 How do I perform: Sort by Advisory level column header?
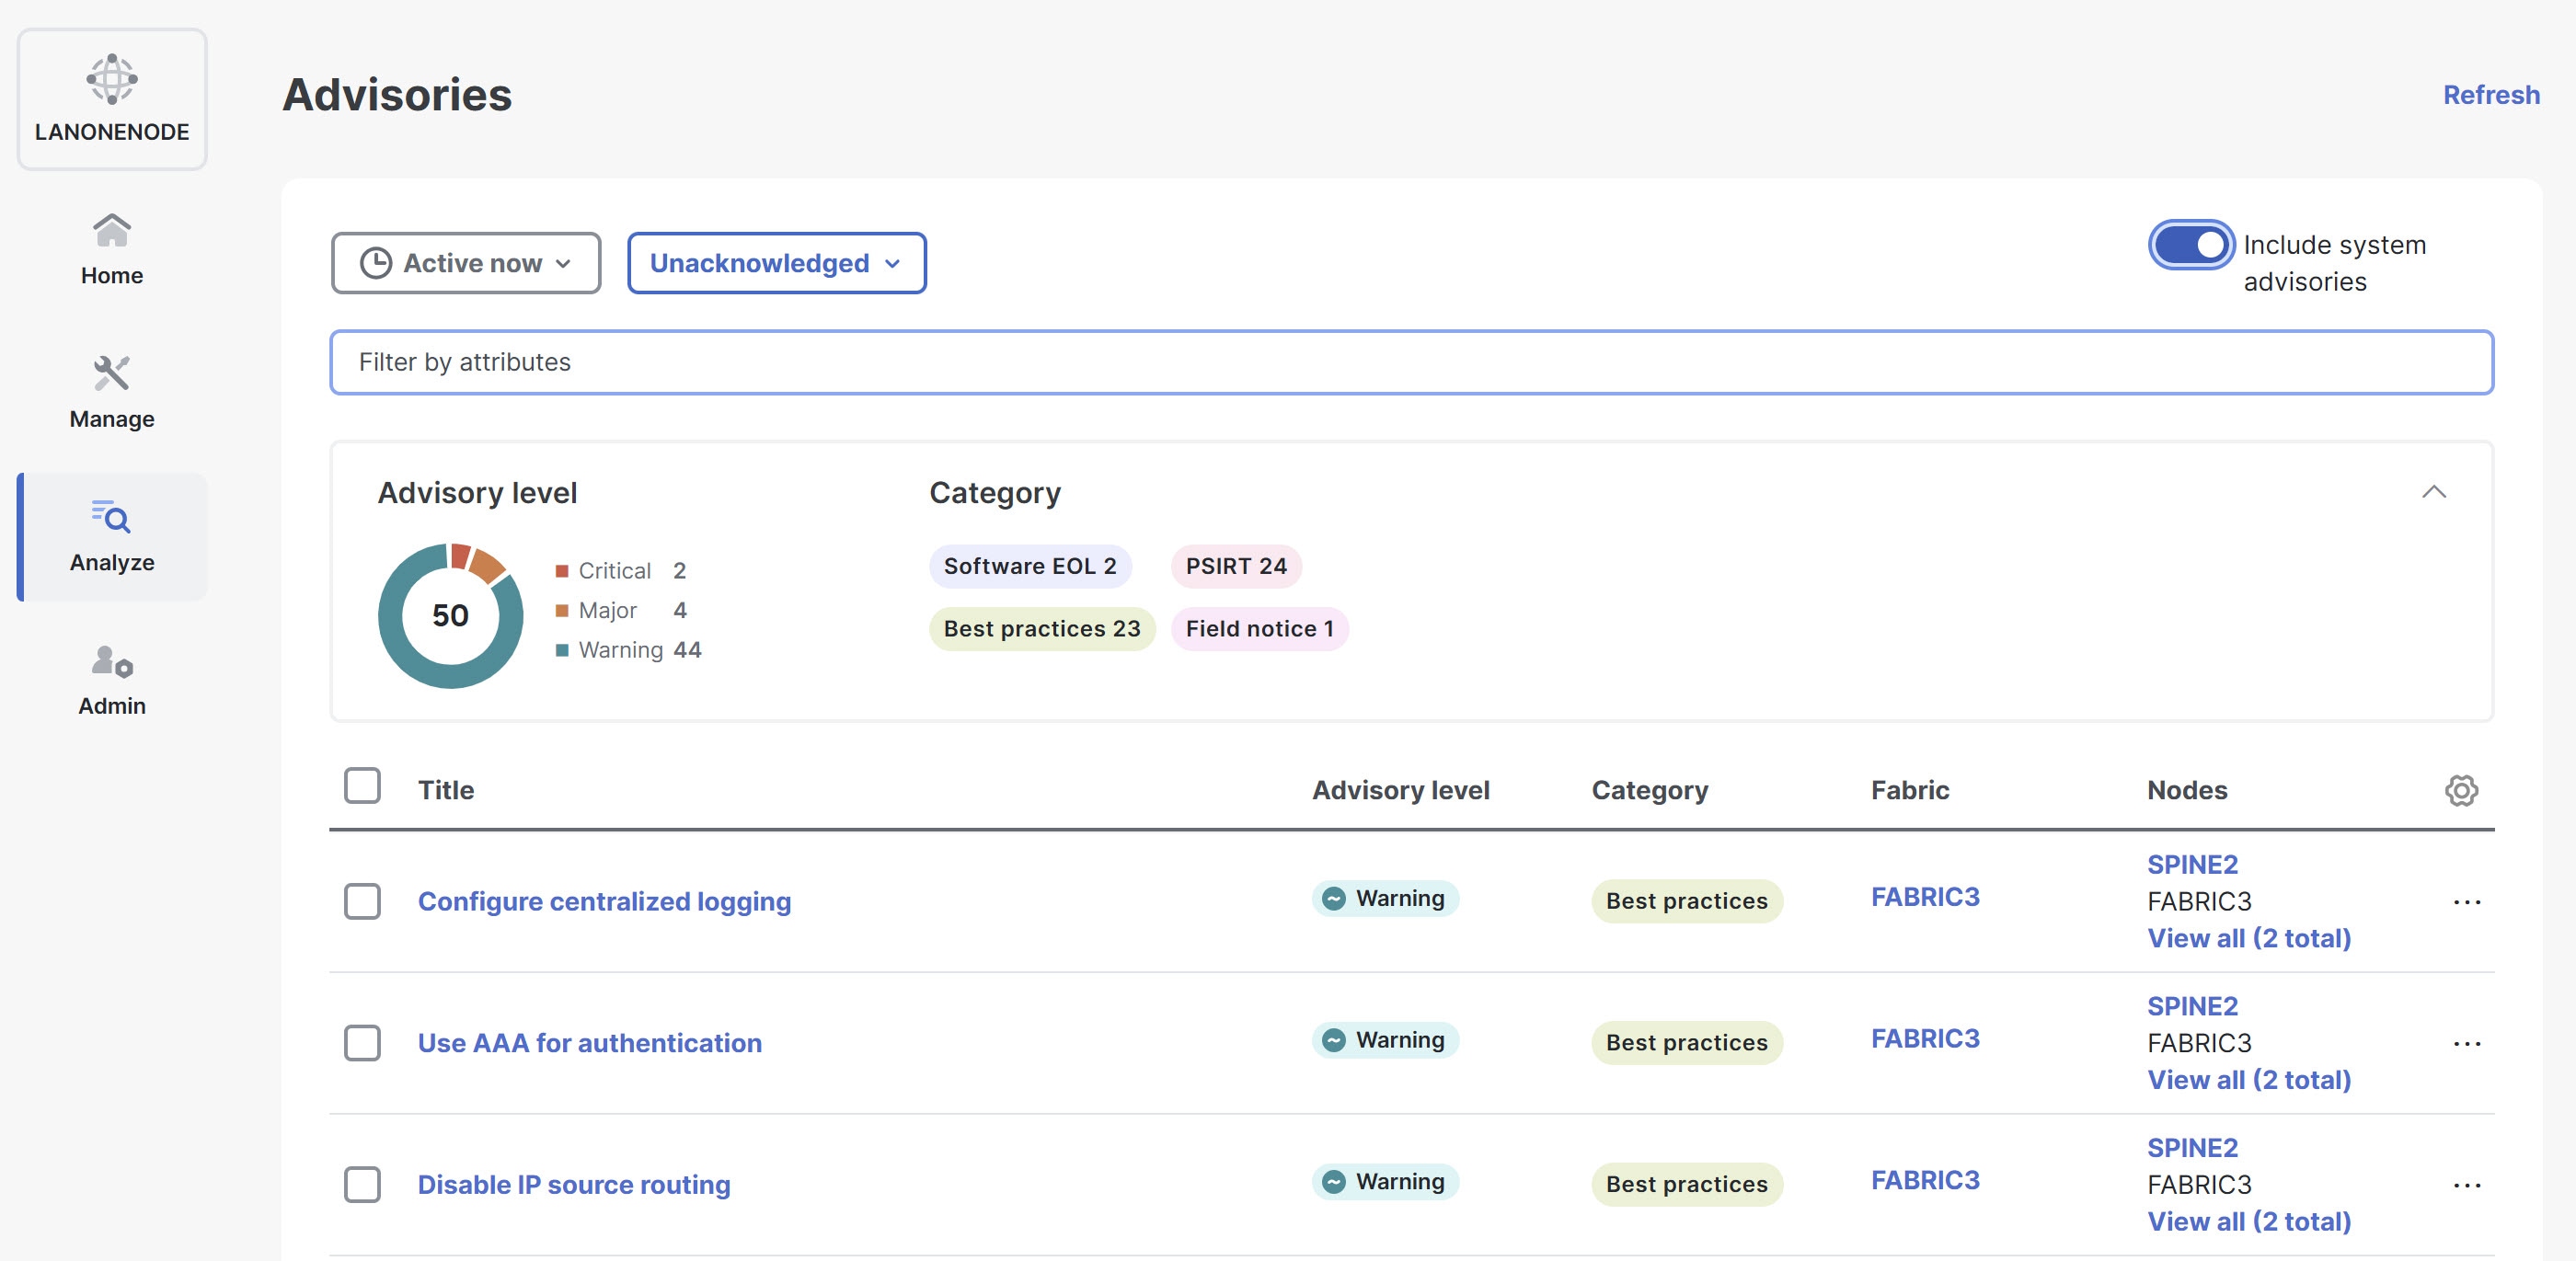[x=1400, y=790]
